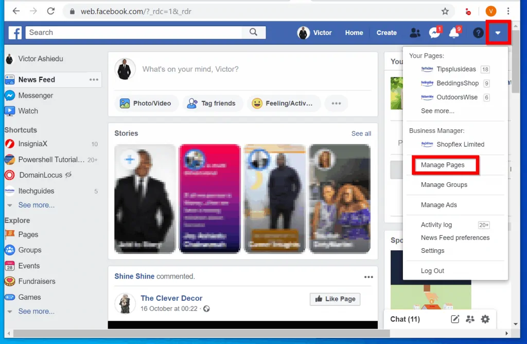527x344 pixels.
Task: Open Shine Shine post options ellipsis
Action: pos(368,277)
